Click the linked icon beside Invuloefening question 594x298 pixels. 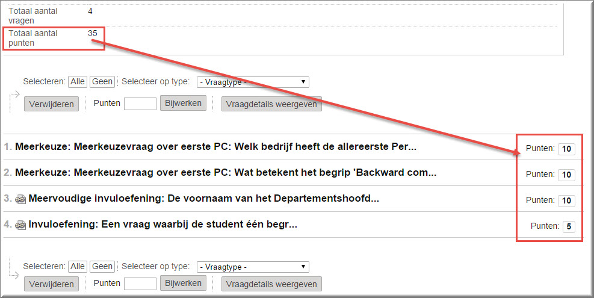coord(21,225)
